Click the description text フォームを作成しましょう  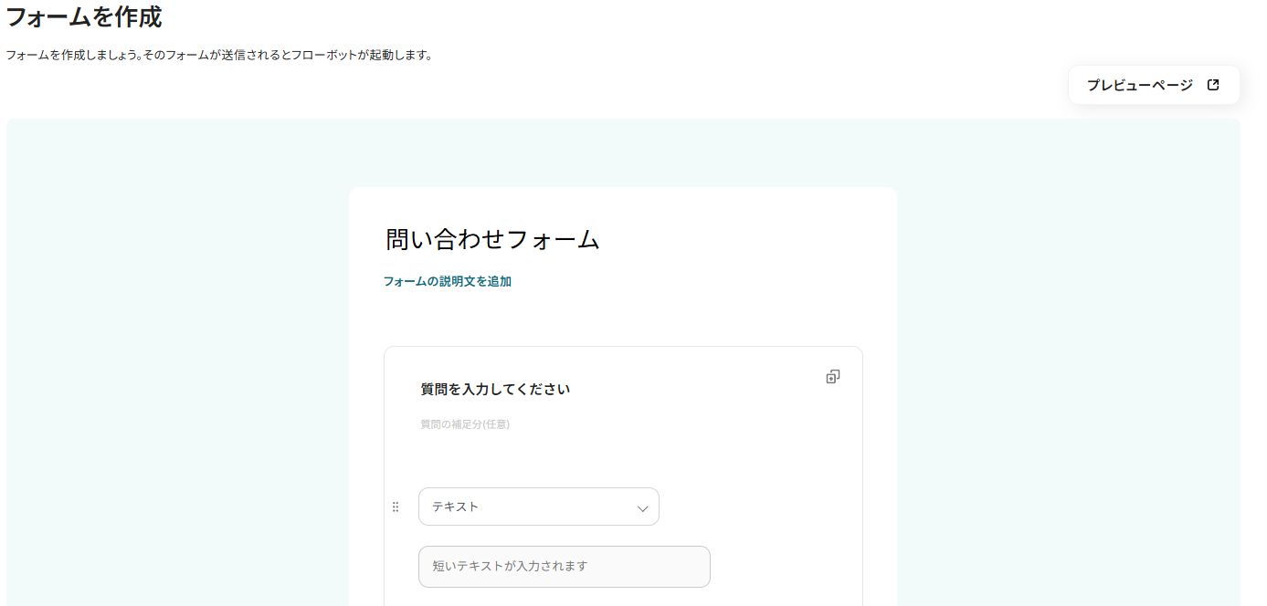pos(218,55)
